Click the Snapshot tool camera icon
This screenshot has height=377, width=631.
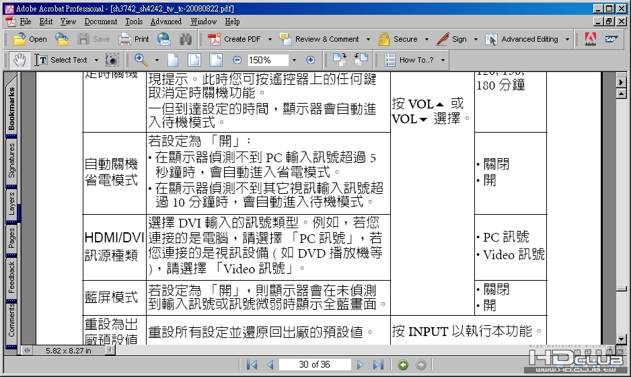(x=112, y=60)
